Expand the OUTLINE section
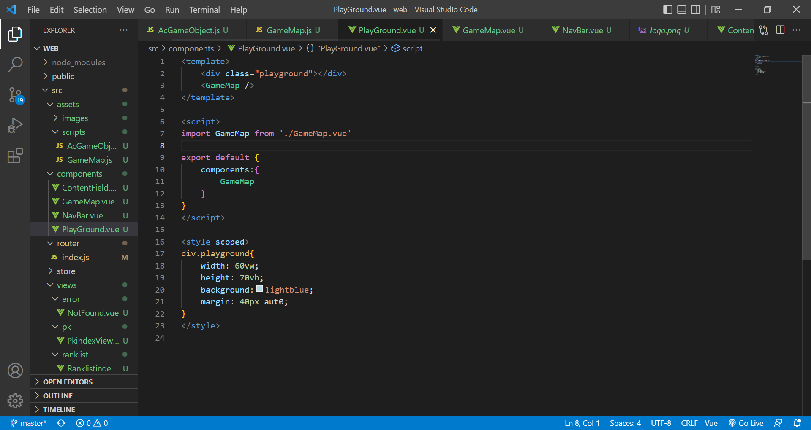 coord(84,396)
